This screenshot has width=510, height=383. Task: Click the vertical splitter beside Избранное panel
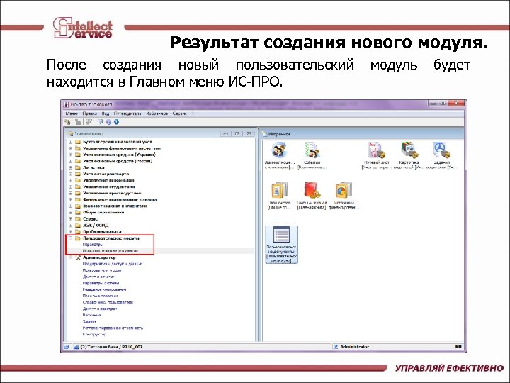coord(259,235)
